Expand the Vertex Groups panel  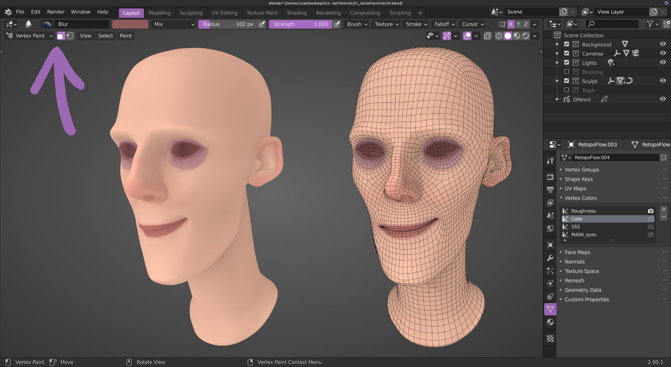(x=582, y=170)
